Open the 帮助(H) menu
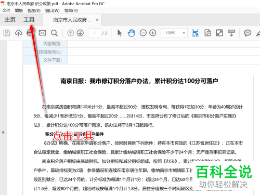 tap(71, 10)
